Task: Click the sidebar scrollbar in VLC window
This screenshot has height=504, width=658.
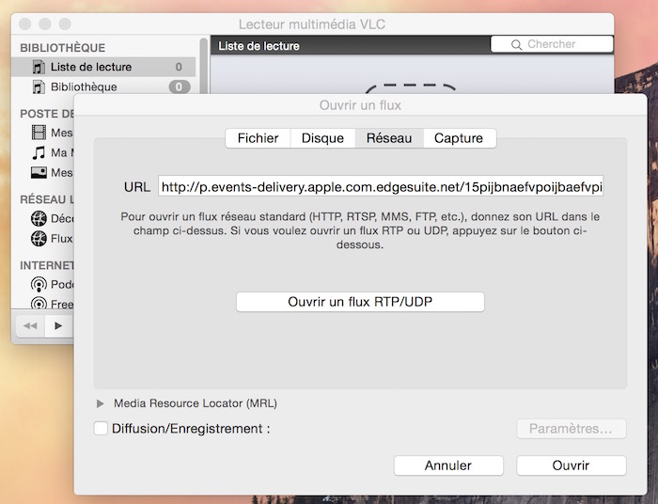Action: (204, 65)
